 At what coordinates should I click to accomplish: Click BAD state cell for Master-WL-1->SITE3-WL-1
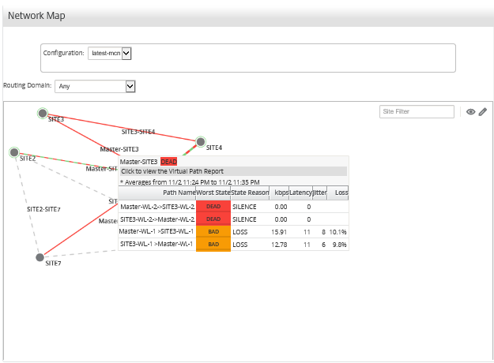213,232
